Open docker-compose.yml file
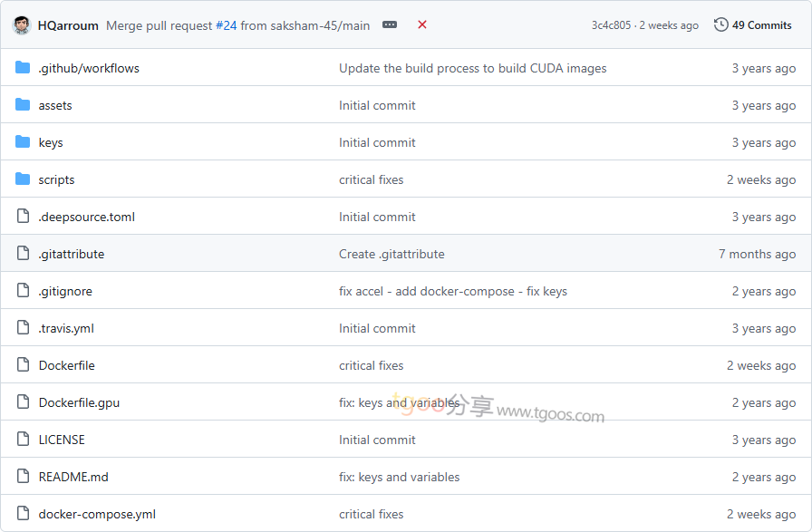 click(x=97, y=514)
